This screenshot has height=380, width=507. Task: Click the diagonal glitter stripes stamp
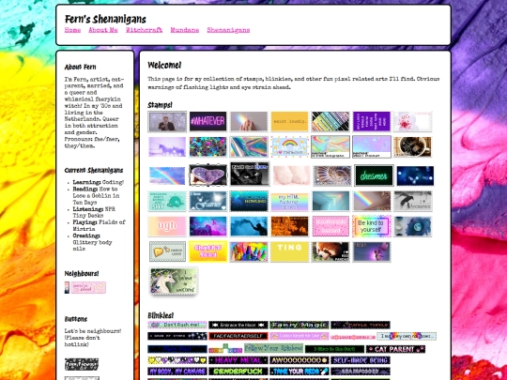330,121
